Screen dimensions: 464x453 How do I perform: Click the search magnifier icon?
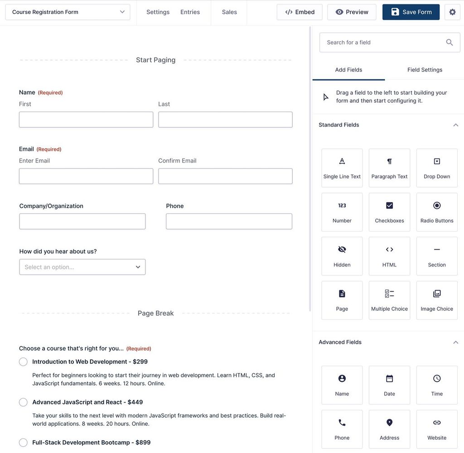[449, 42]
